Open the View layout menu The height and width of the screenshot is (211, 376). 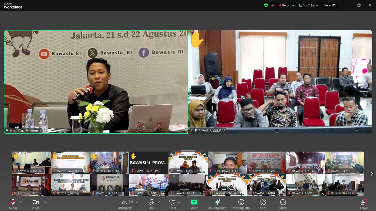click(330, 5)
